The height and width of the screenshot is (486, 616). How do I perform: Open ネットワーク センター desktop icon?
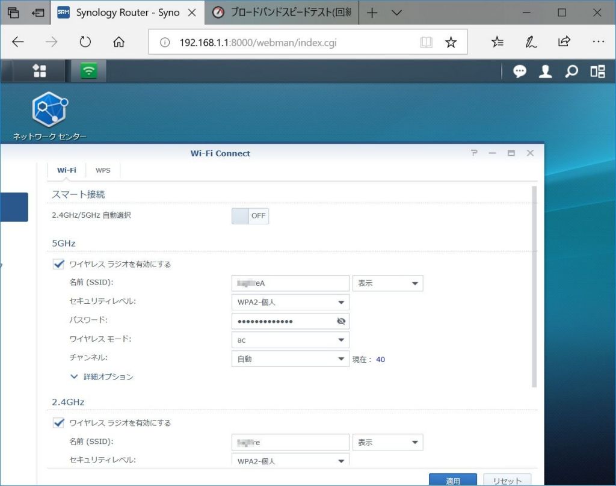click(49, 116)
